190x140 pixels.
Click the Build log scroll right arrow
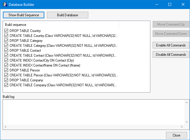tap(182, 127)
